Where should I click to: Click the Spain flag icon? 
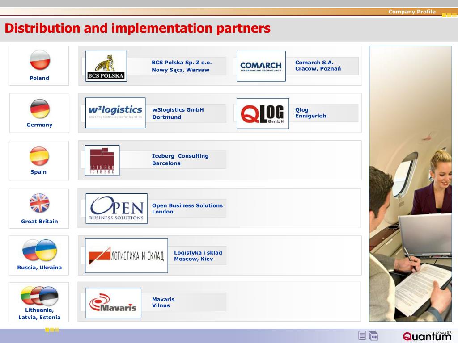click(39, 156)
